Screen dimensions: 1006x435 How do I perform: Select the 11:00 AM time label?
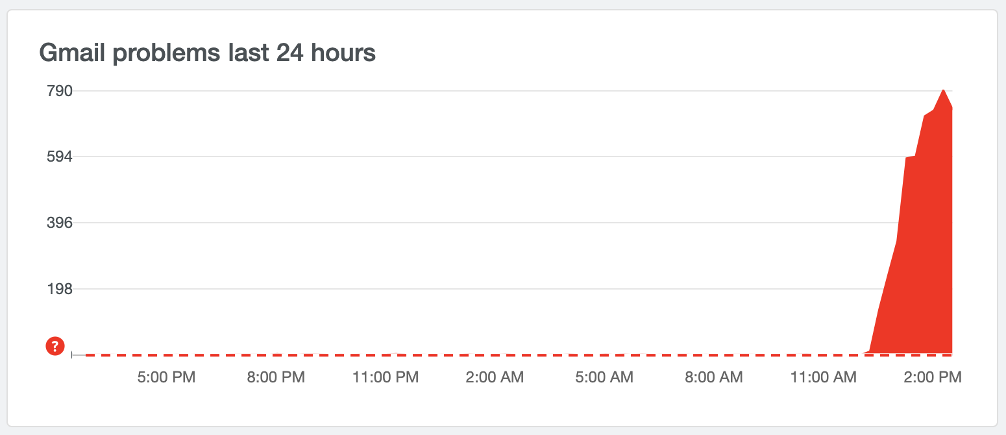click(x=824, y=377)
